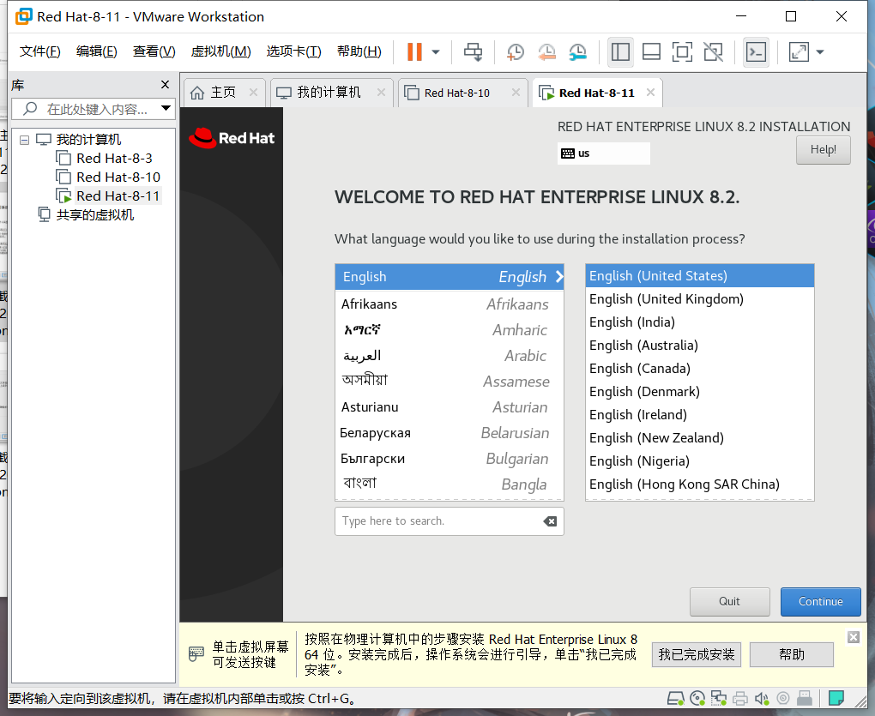Click the unity mode icon

tap(713, 51)
